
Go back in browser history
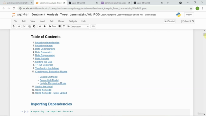4,8
